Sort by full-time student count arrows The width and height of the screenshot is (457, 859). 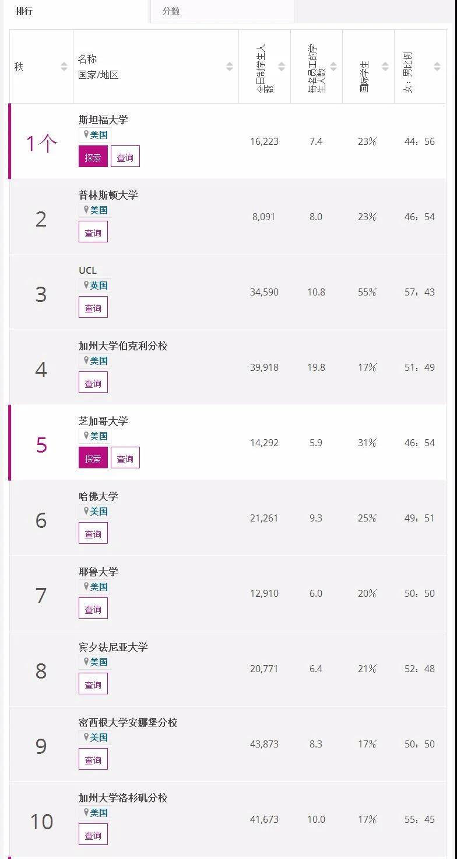282,67
